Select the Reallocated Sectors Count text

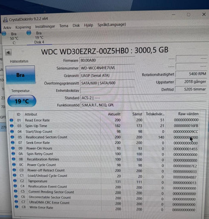point(46,137)
